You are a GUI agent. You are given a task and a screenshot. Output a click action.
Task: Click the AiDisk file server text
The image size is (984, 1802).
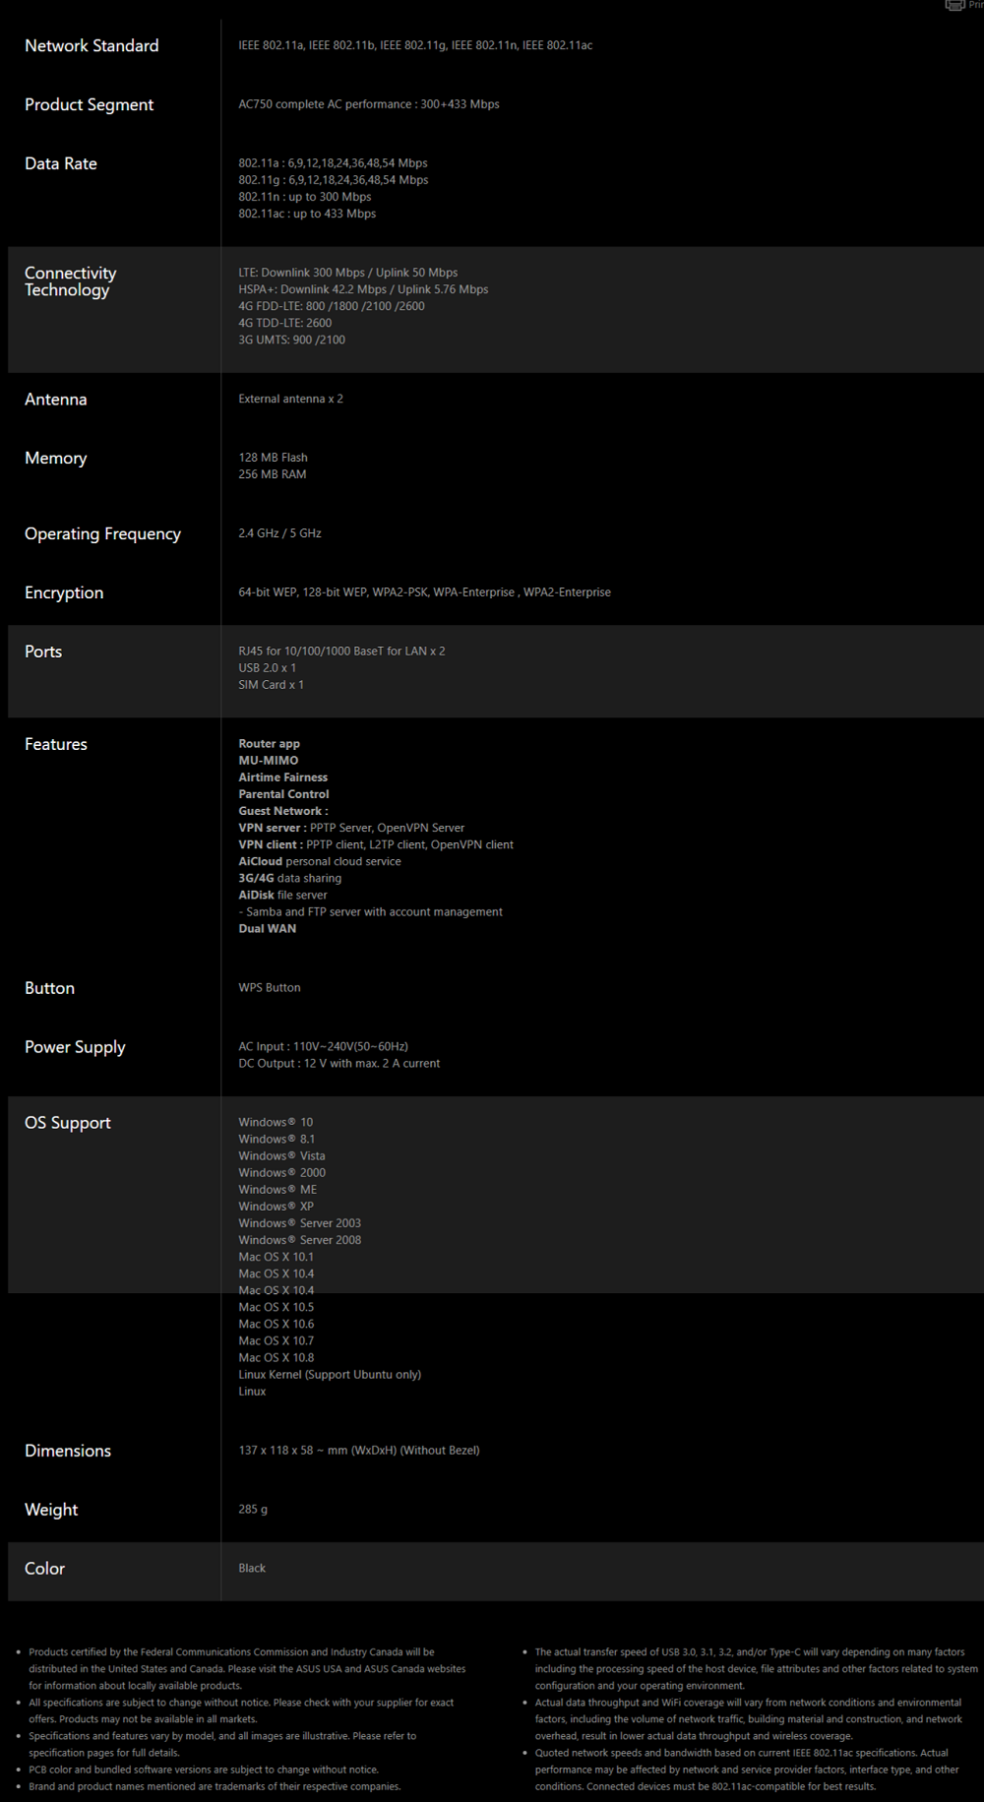(x=282, y=895)
